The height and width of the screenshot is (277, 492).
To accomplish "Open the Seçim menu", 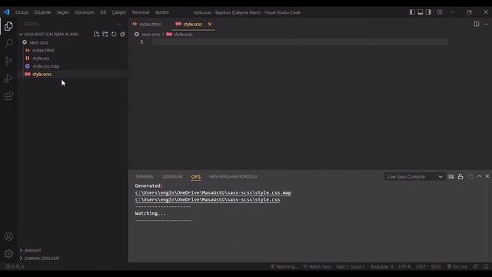I will (63, 12).
